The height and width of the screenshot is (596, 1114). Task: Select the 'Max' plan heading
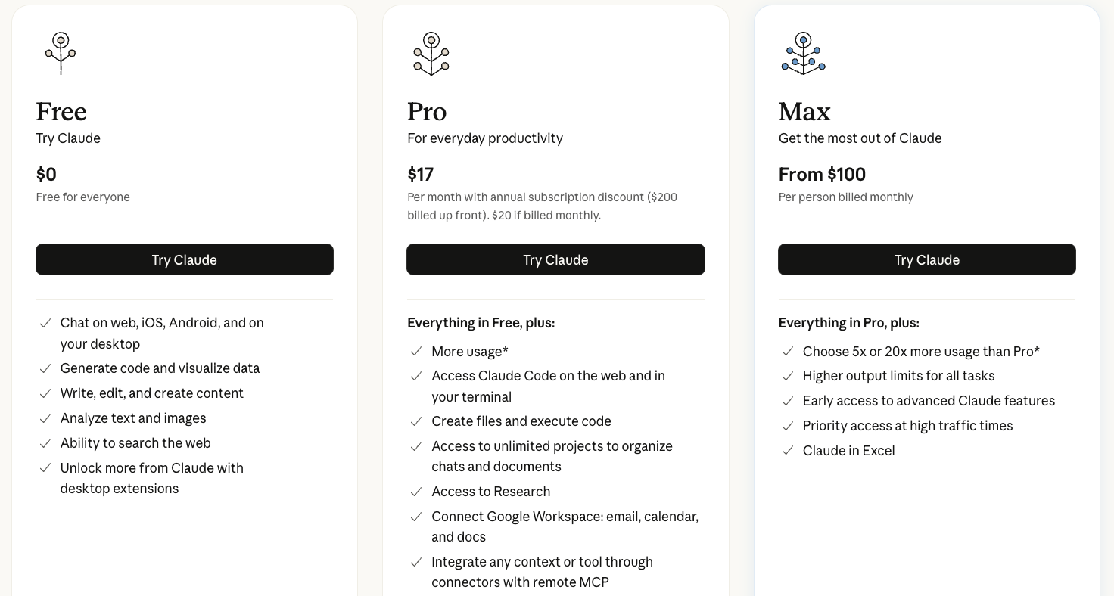click(x=804, y=112)
